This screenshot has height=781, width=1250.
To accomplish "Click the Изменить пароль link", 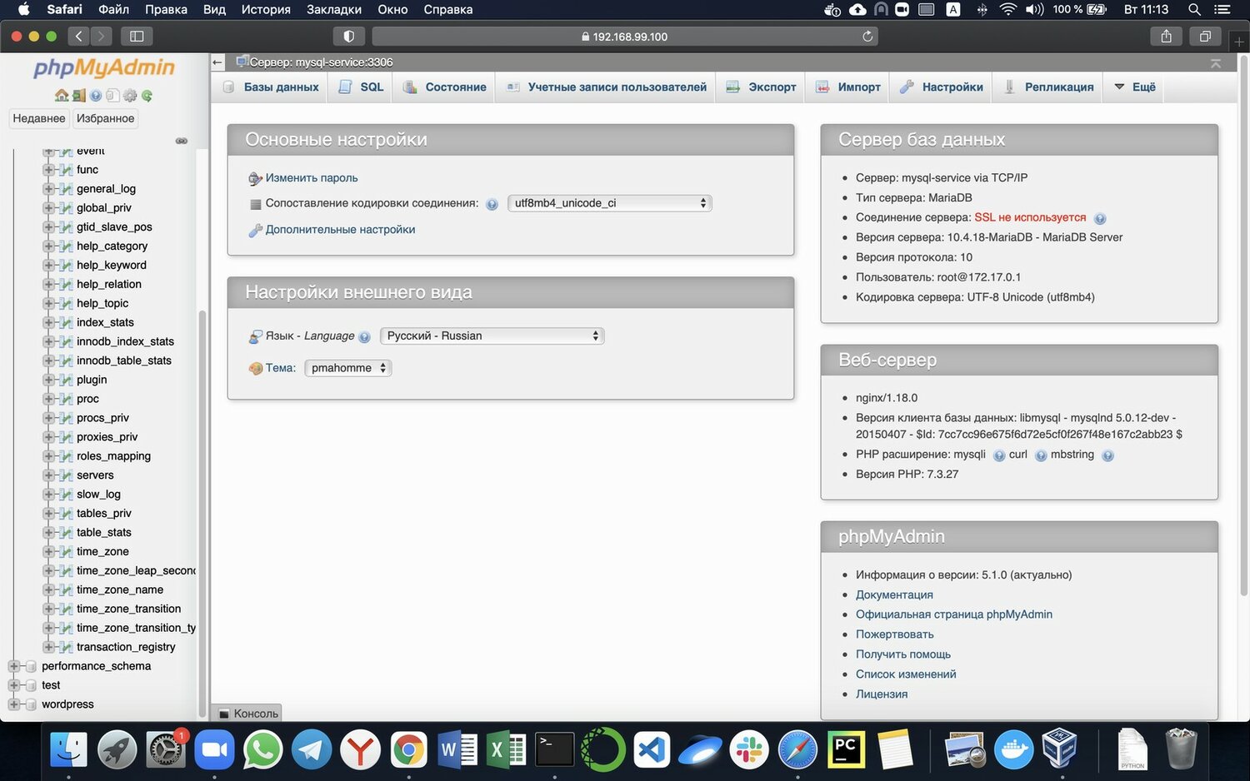I will click(312, 178).
